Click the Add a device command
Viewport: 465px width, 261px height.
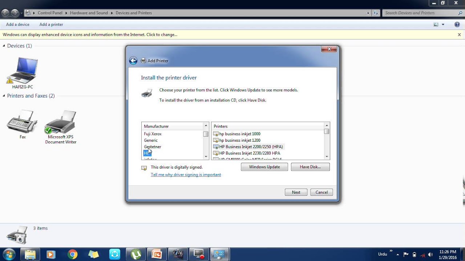(x=18, y=24)
